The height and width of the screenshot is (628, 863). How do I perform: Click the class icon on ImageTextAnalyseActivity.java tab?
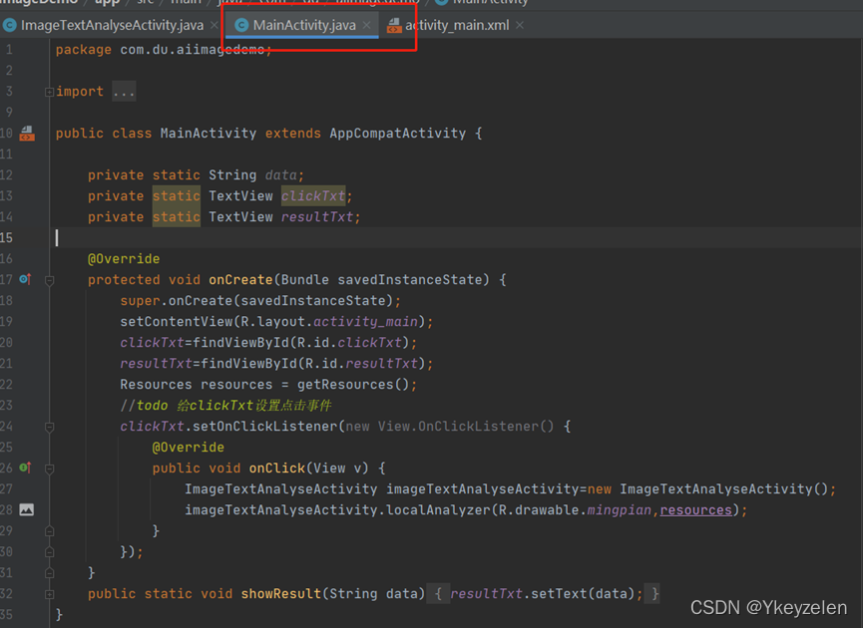click(9, 25)
